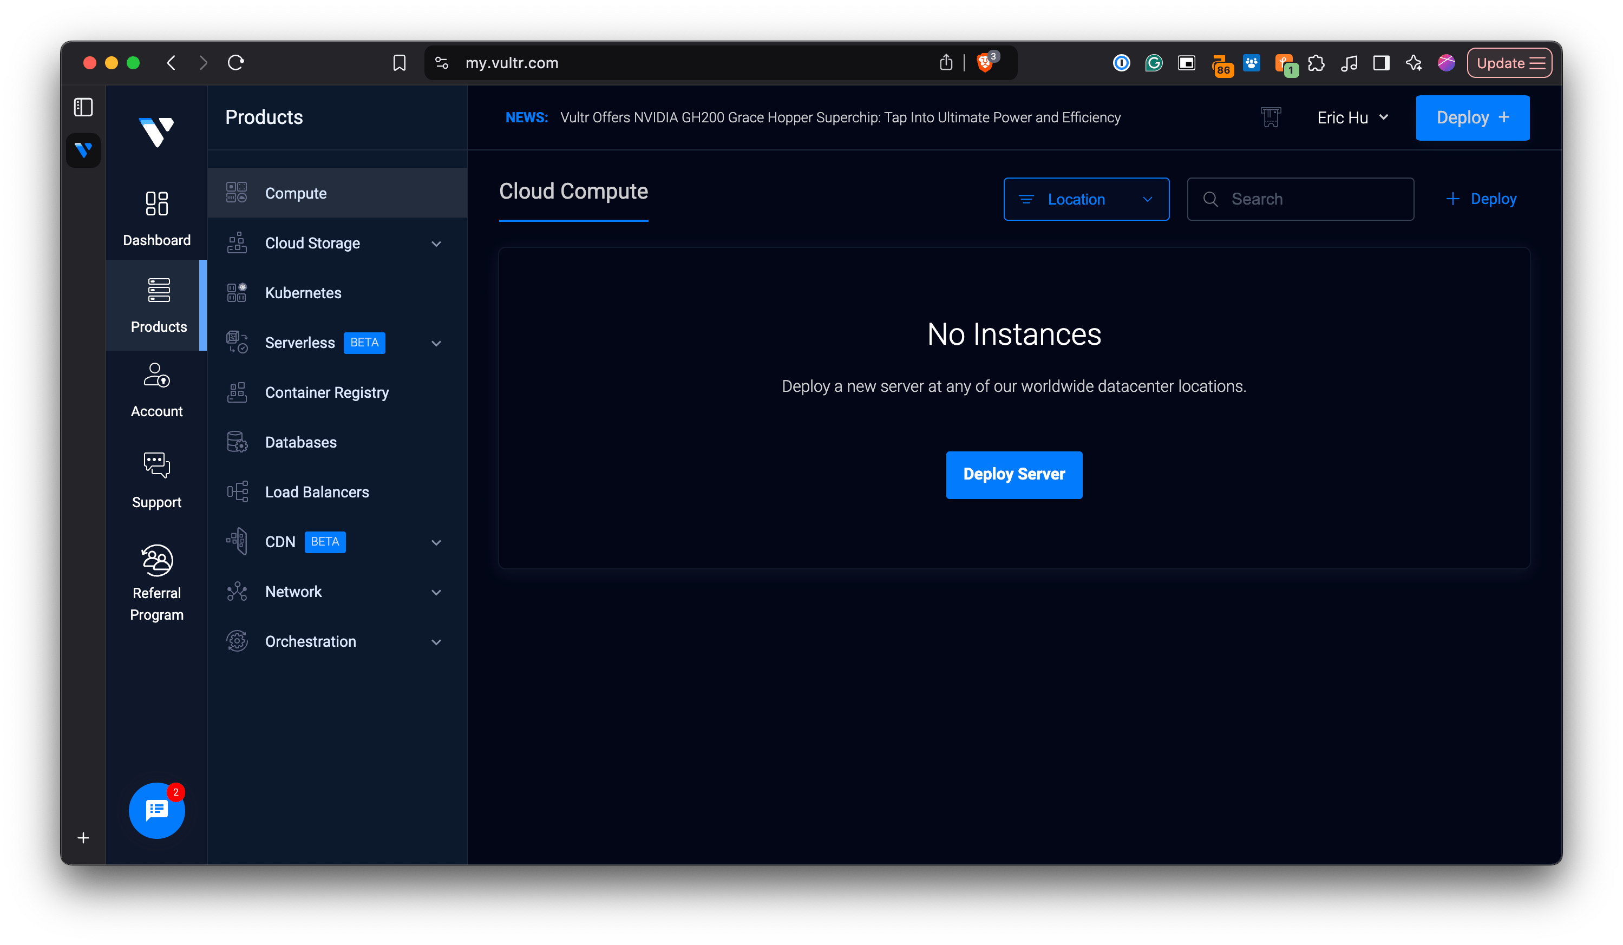Screen dimensions: 1623x945
Task: Click the blue paw extension icon
Action: click(1251, 62)
